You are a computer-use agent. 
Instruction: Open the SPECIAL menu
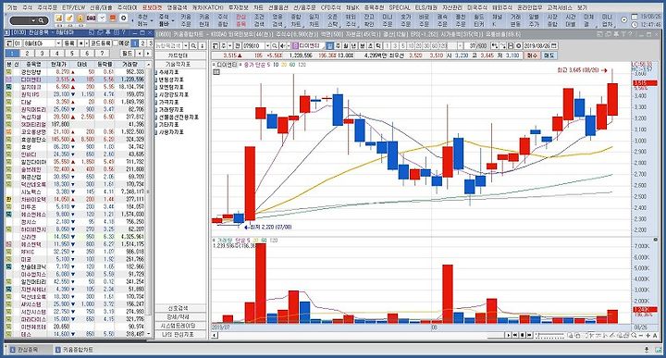[400, 7]
